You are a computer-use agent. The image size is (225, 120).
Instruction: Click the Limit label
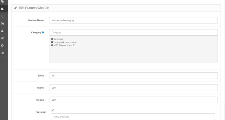41,76
